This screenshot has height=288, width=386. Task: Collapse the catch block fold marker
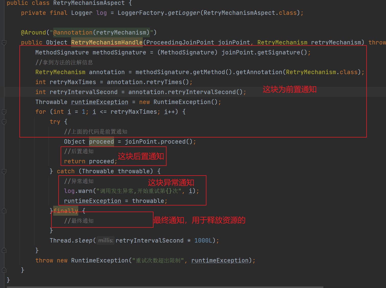coord(4,171)
